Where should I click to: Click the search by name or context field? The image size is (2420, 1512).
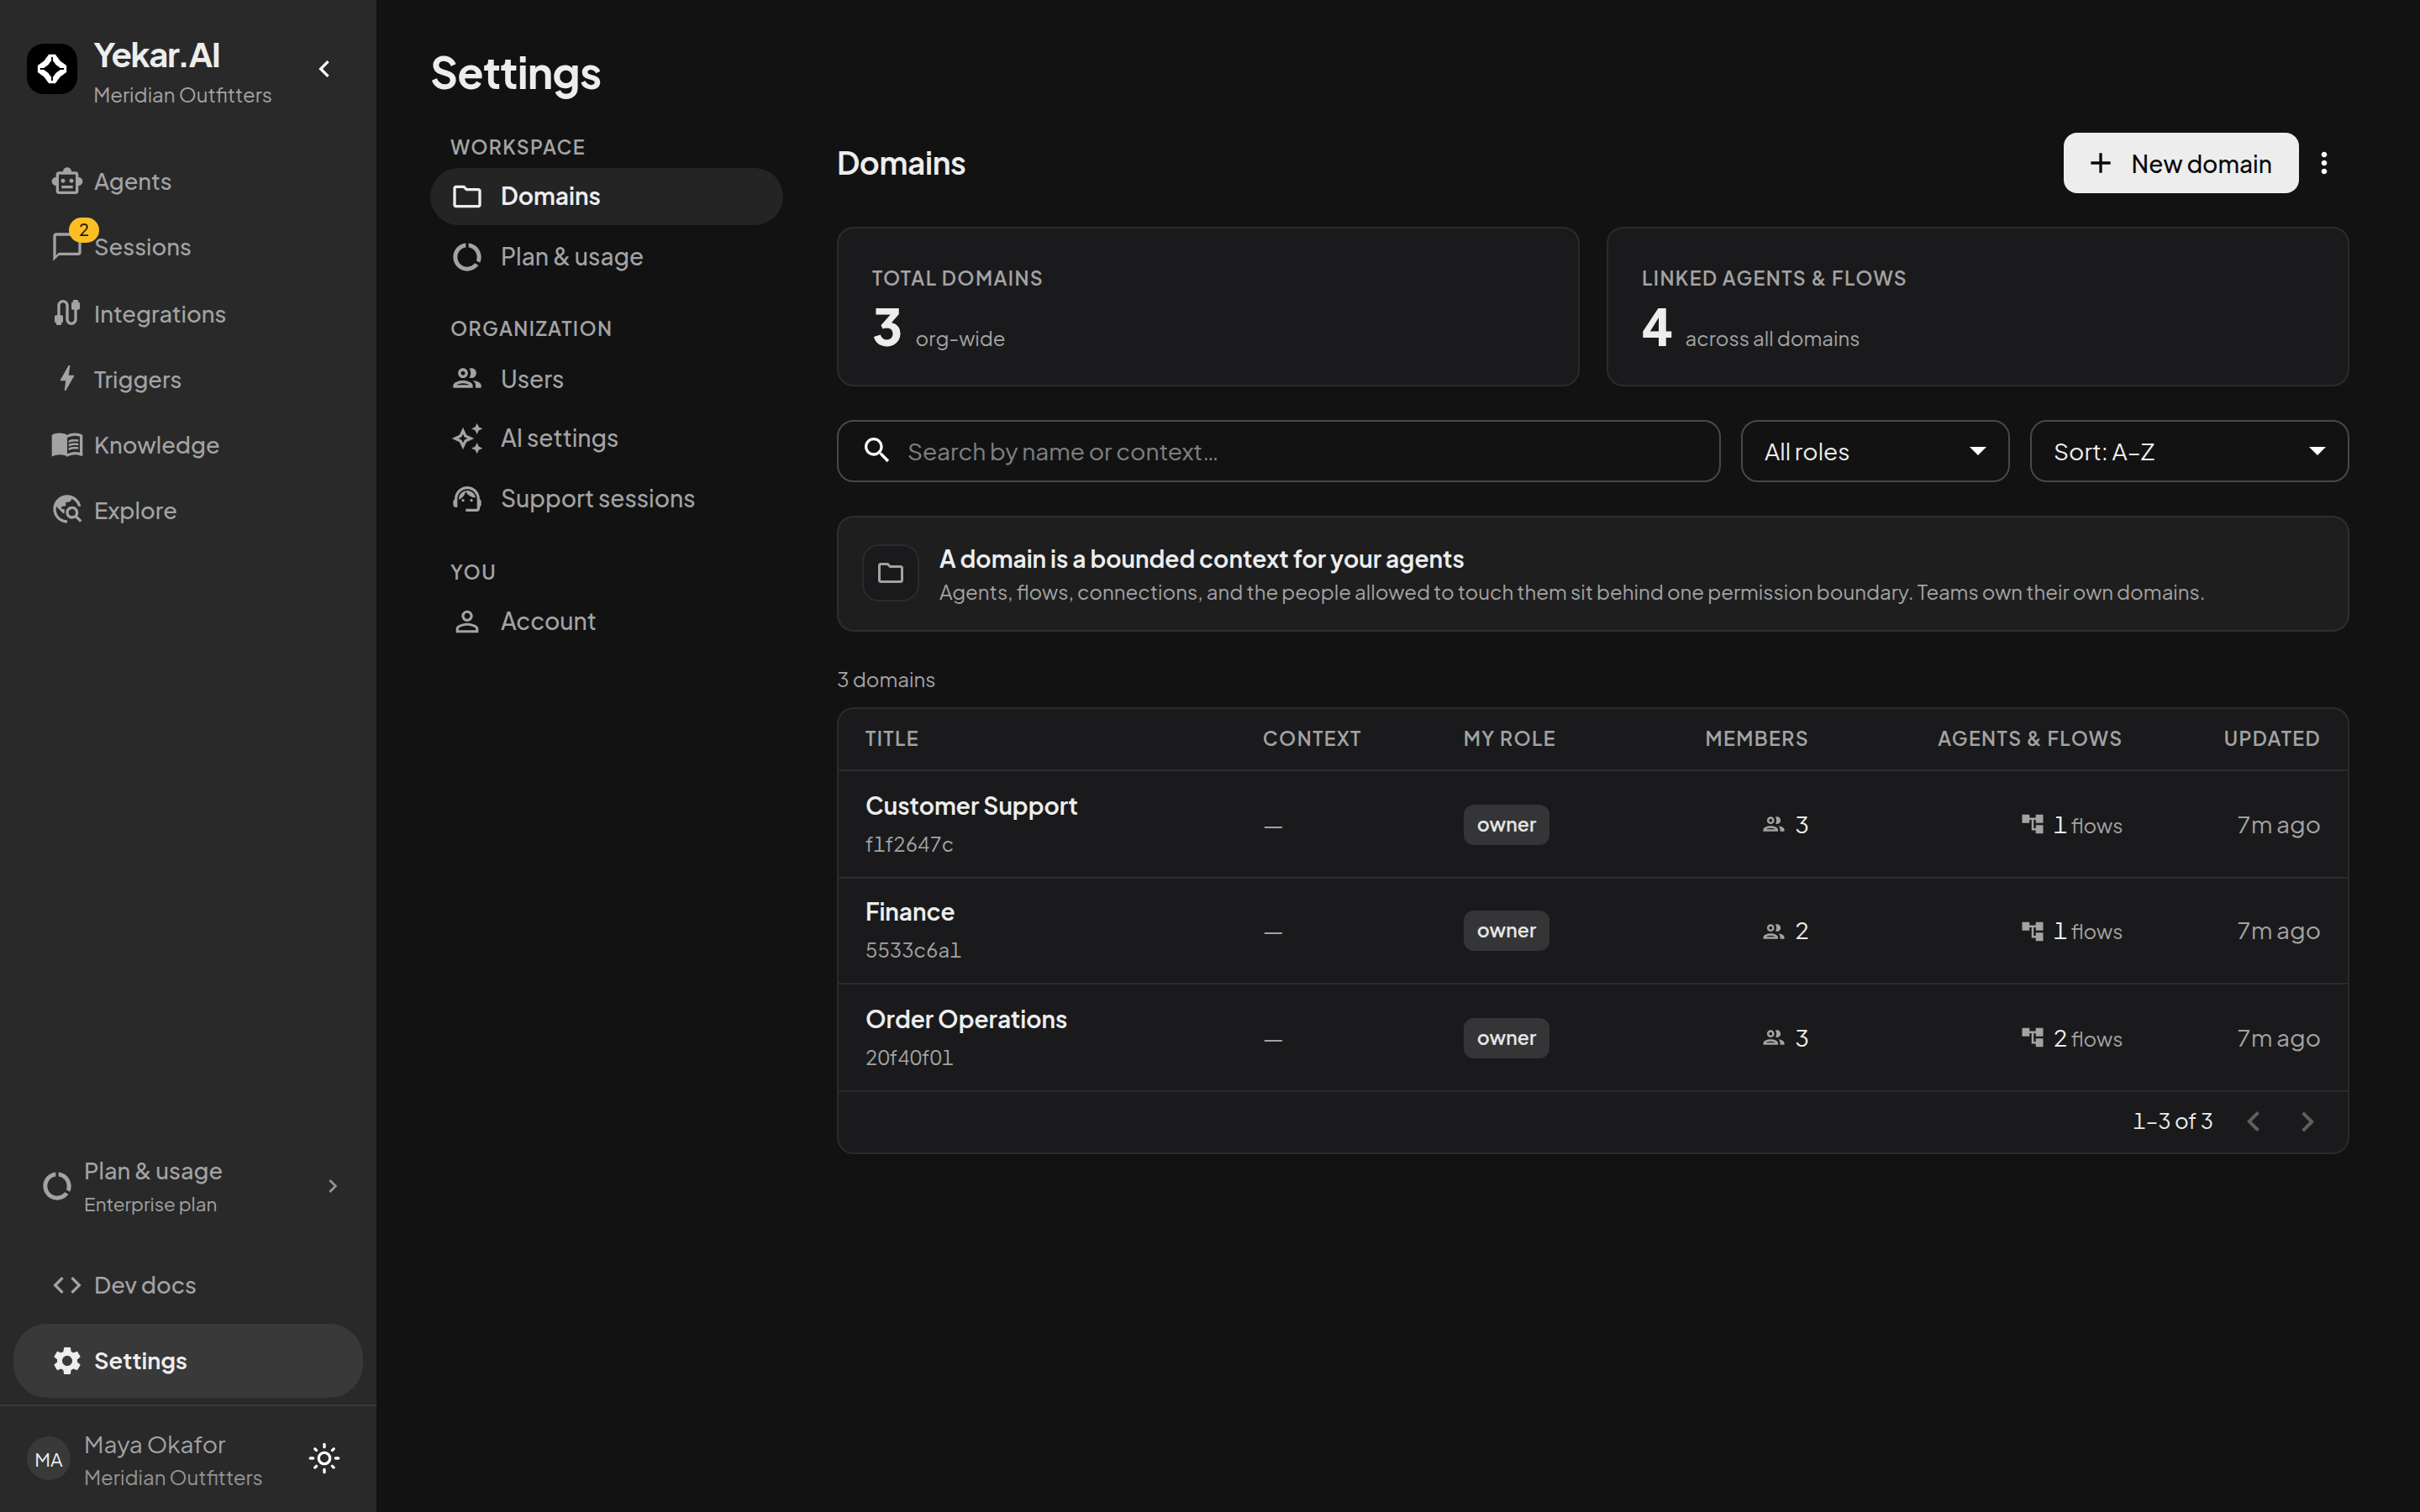[1278, 451]
